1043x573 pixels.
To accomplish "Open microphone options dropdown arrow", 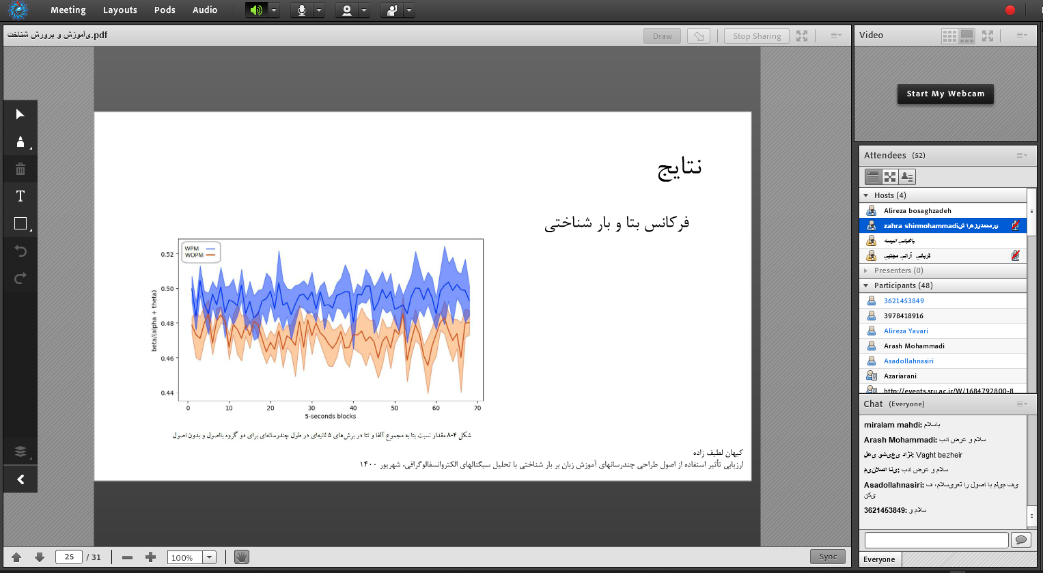I will (x=319, y=10).
